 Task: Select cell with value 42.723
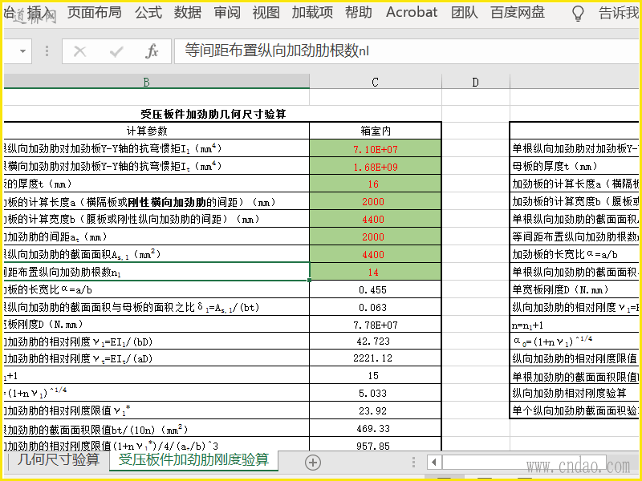tap(376, 342)
